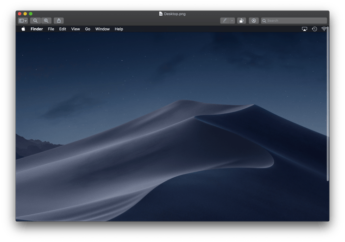Screen dimensions: 345x242
Task: Expand the highlight tool dropdown arrow
Action: [x=232, y=21]
